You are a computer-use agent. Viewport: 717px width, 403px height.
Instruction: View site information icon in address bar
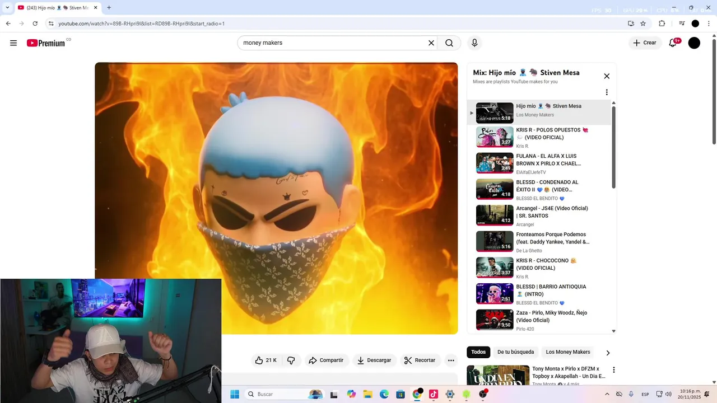point(51,24)
